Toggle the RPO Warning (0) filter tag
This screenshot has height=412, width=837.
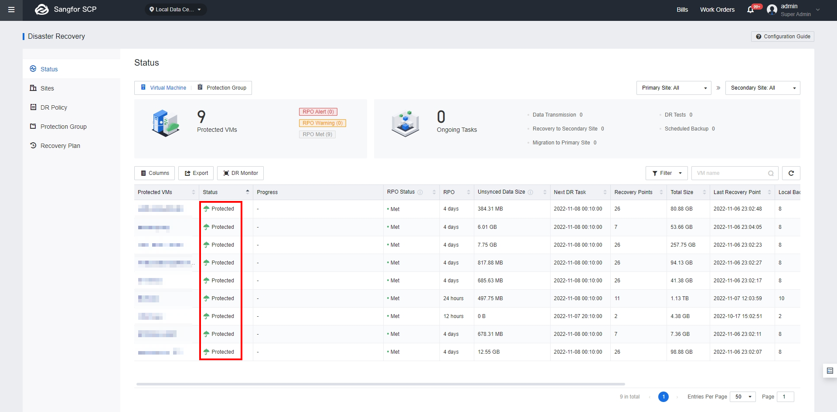323,123
